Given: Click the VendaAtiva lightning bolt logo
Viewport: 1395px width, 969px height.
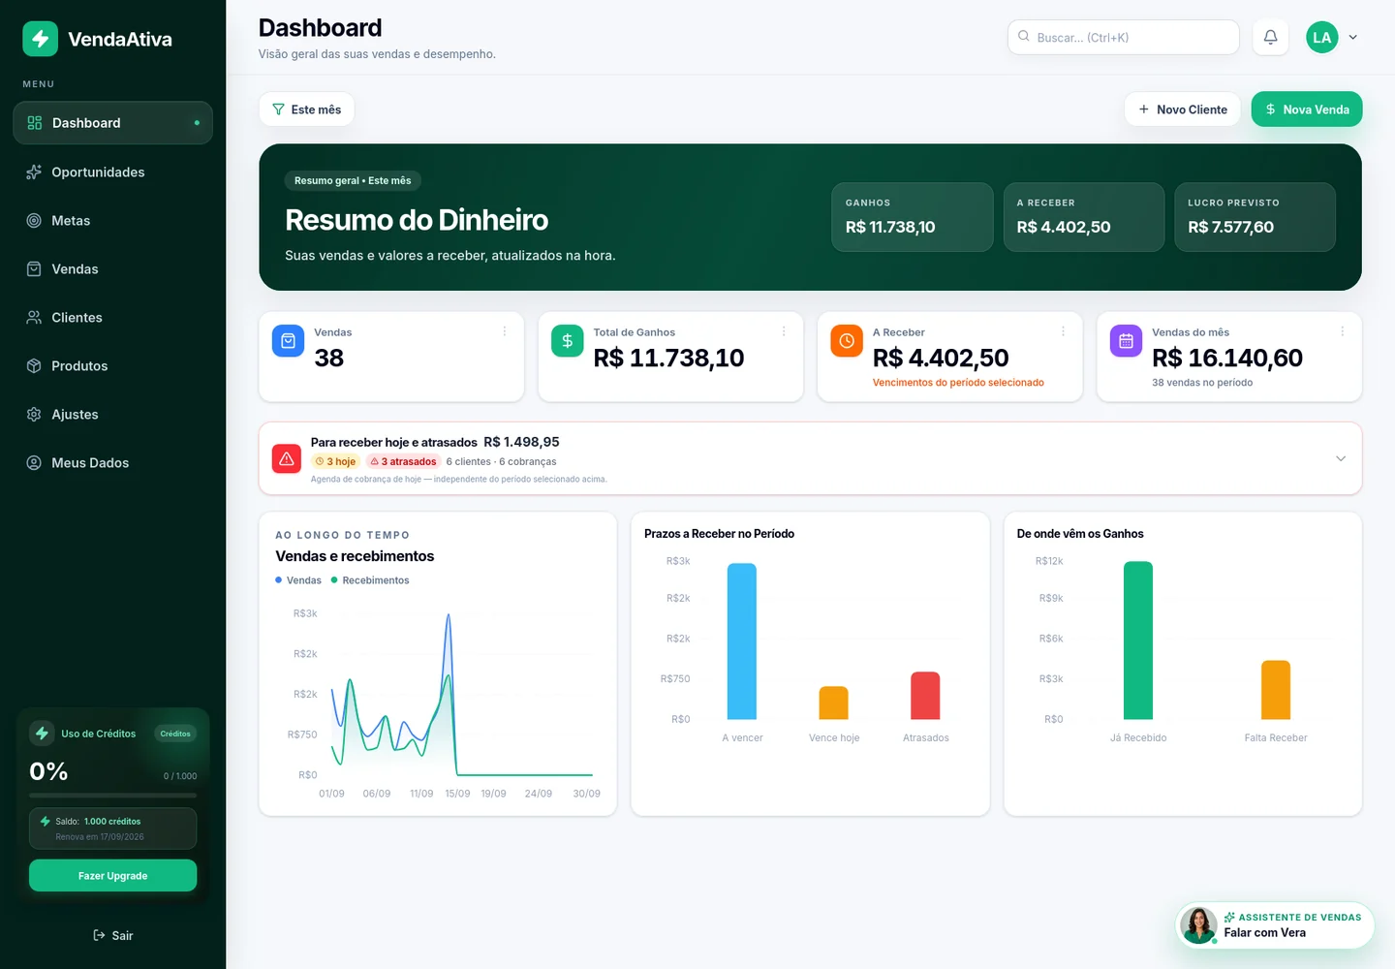Looking at the screenshot, I should click(x=40, y=39).
